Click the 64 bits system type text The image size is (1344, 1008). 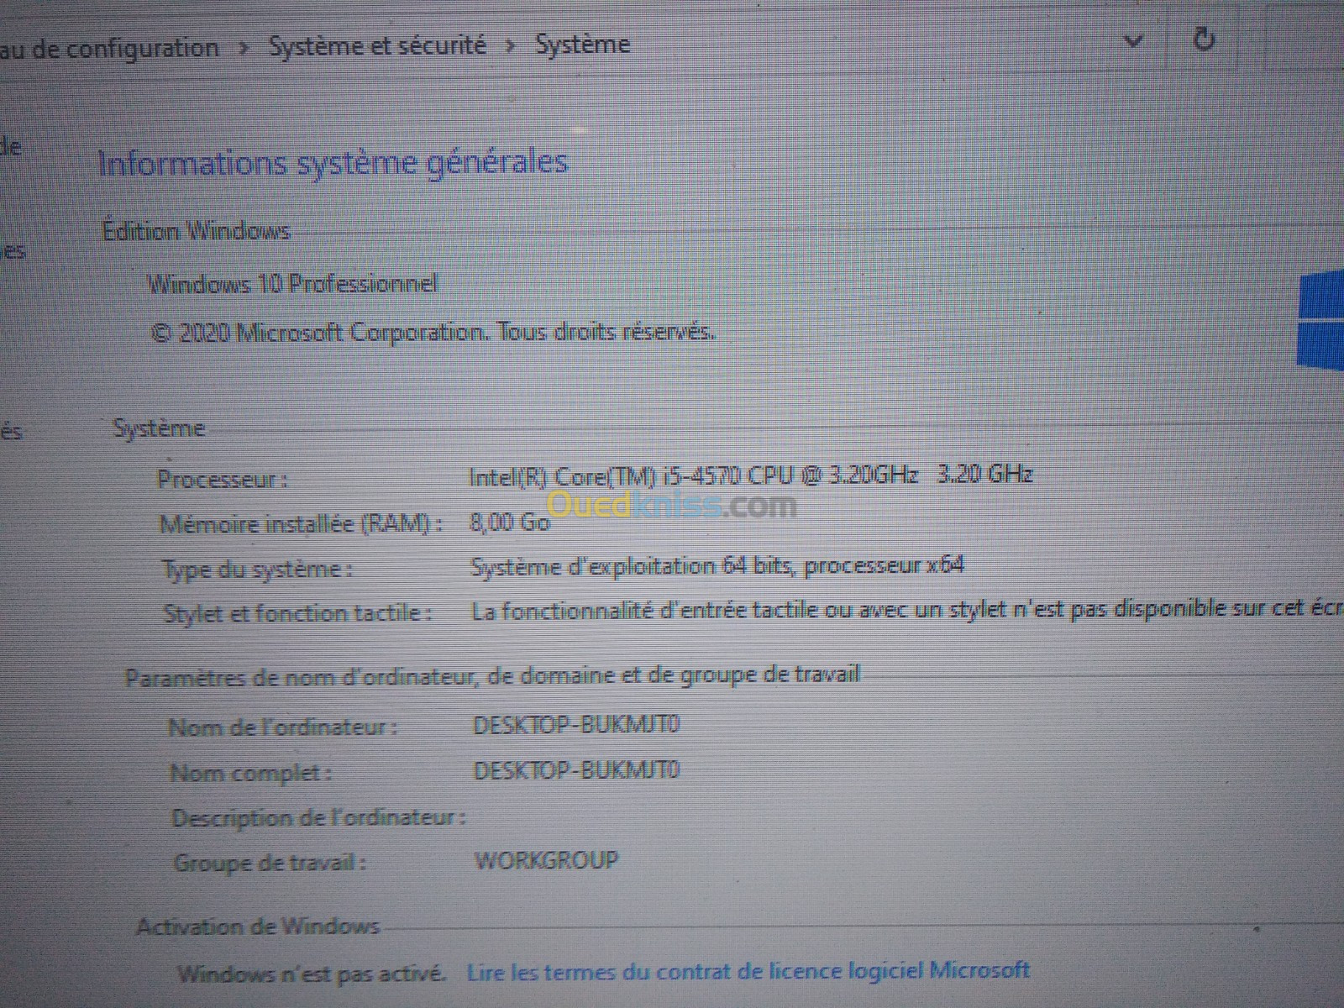(x=717, y=567)
